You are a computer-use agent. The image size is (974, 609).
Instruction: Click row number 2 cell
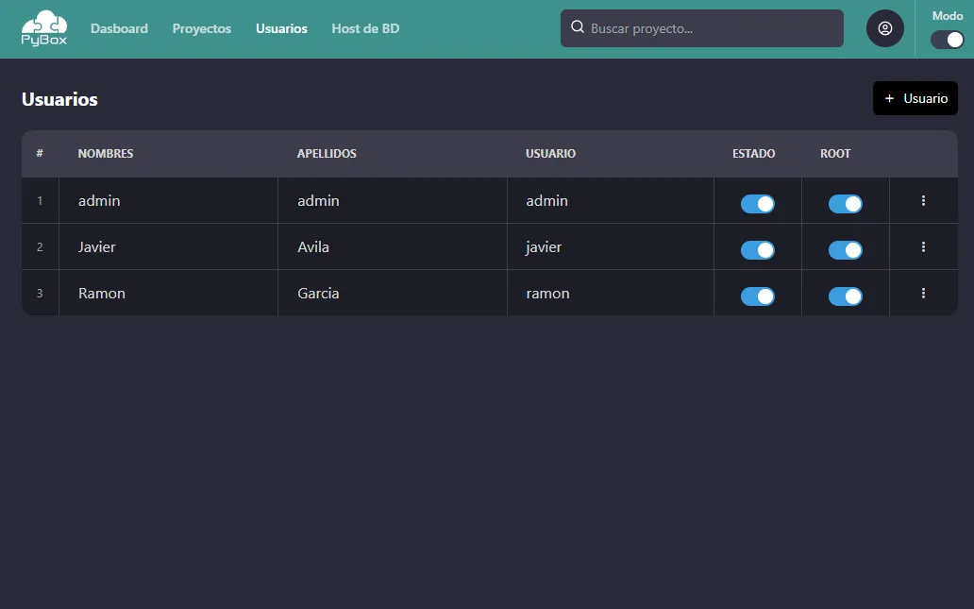[x=40, y=246]
